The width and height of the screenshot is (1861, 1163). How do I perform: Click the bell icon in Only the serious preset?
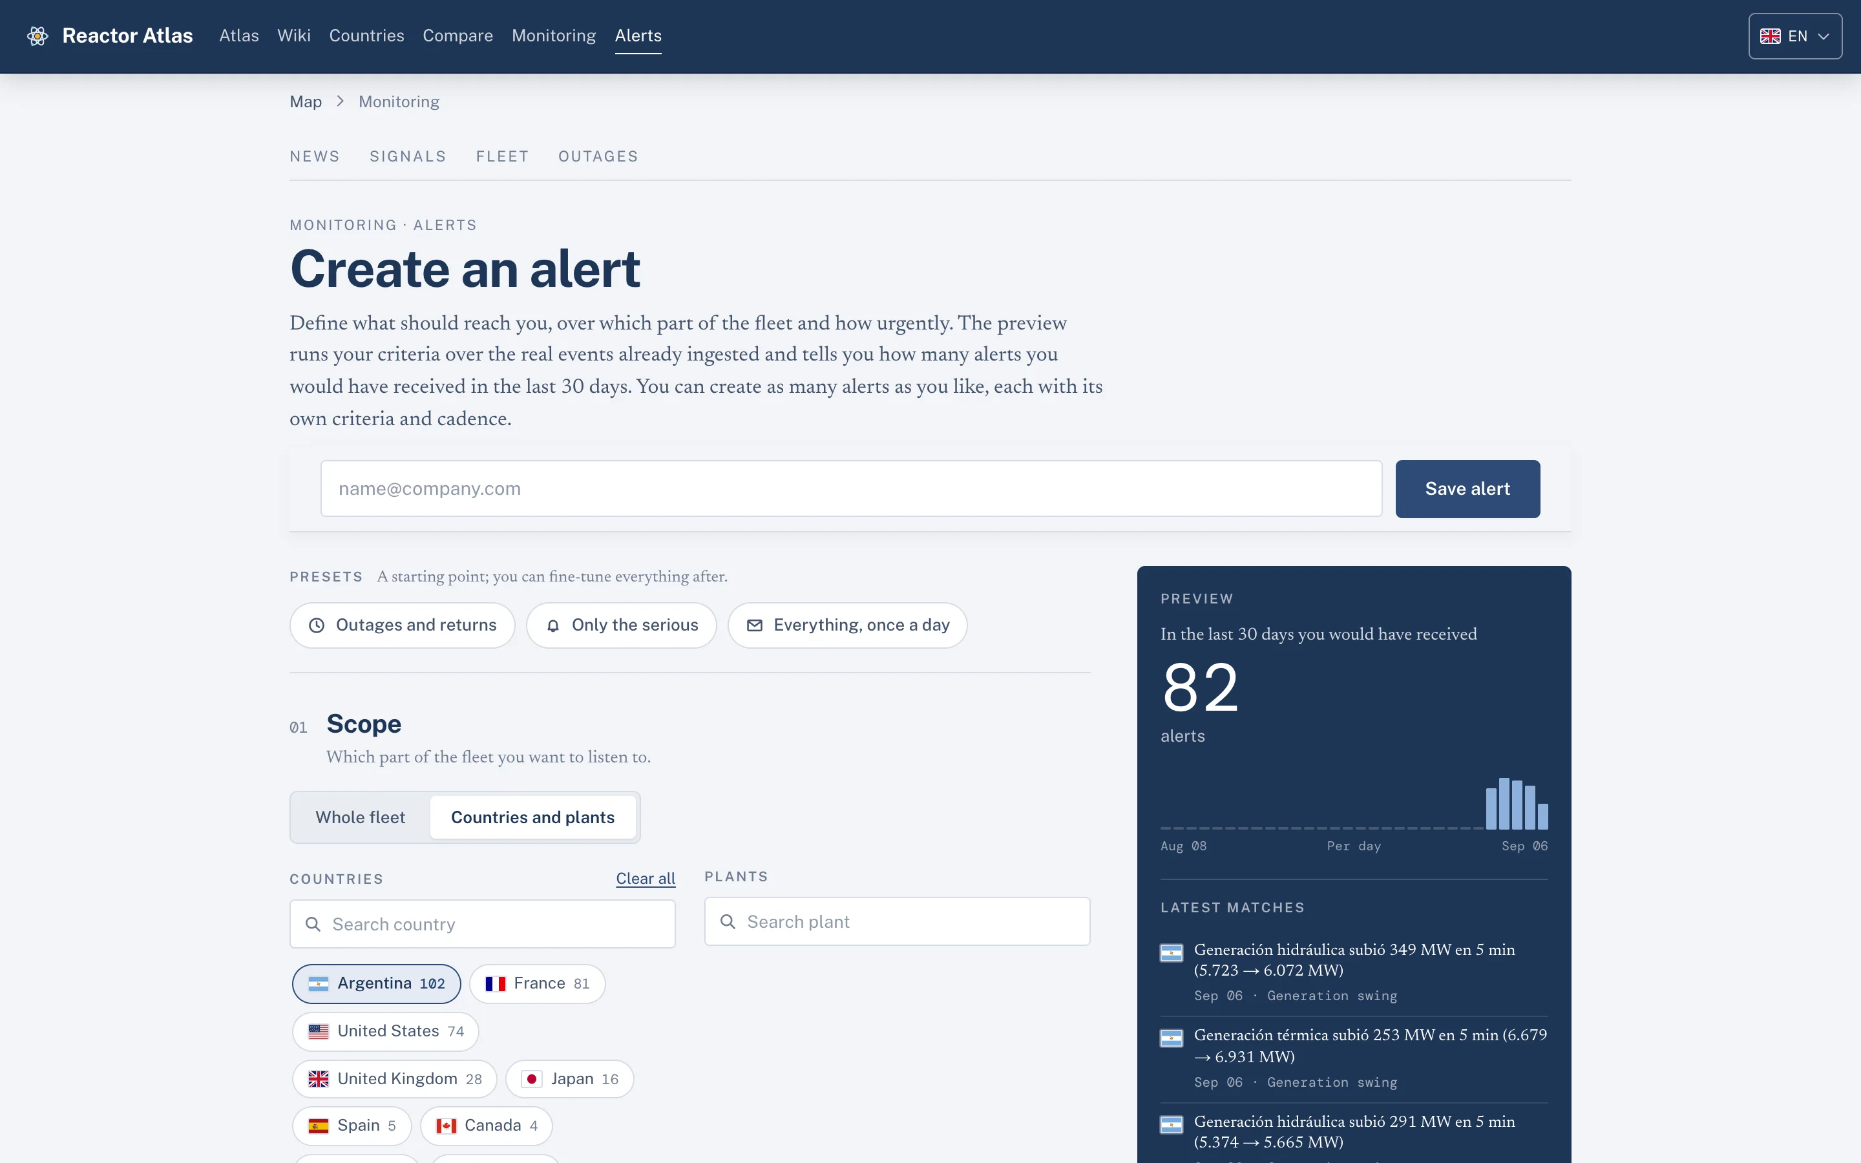pos(553,625)
